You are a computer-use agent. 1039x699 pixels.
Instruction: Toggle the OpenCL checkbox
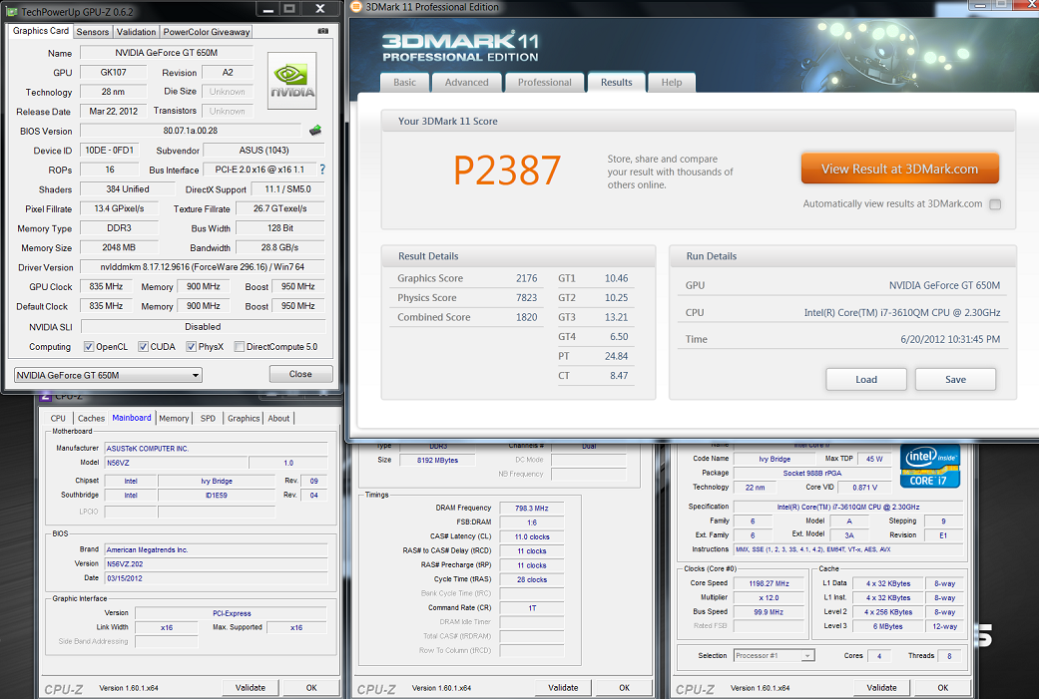click(x=89, y=347)
